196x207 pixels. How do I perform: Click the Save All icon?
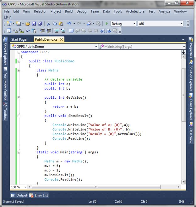(41, 24)
